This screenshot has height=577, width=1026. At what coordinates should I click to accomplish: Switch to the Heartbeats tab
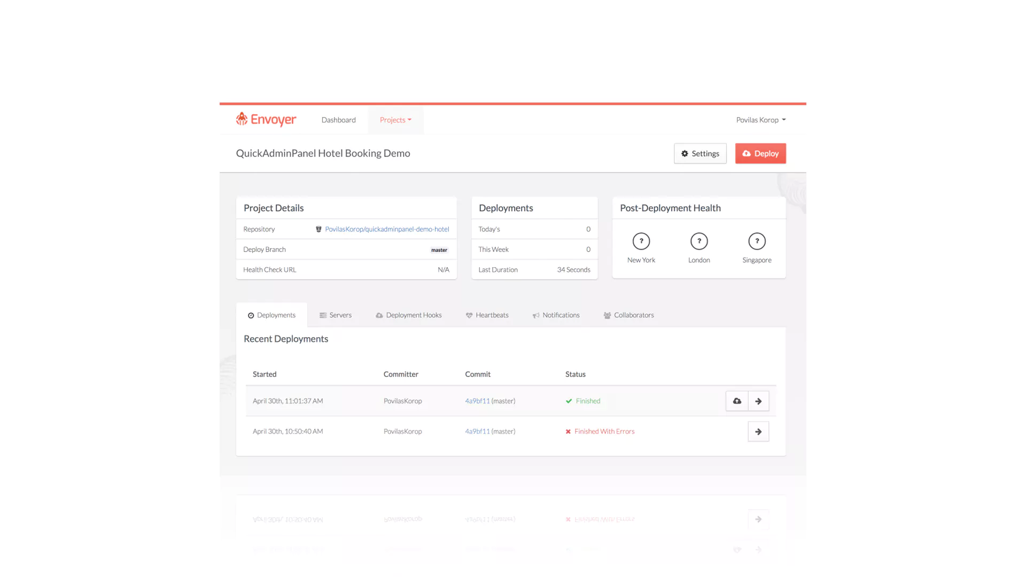coord(487,315)
